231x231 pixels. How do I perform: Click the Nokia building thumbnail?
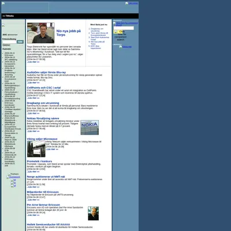click(90, 128)
